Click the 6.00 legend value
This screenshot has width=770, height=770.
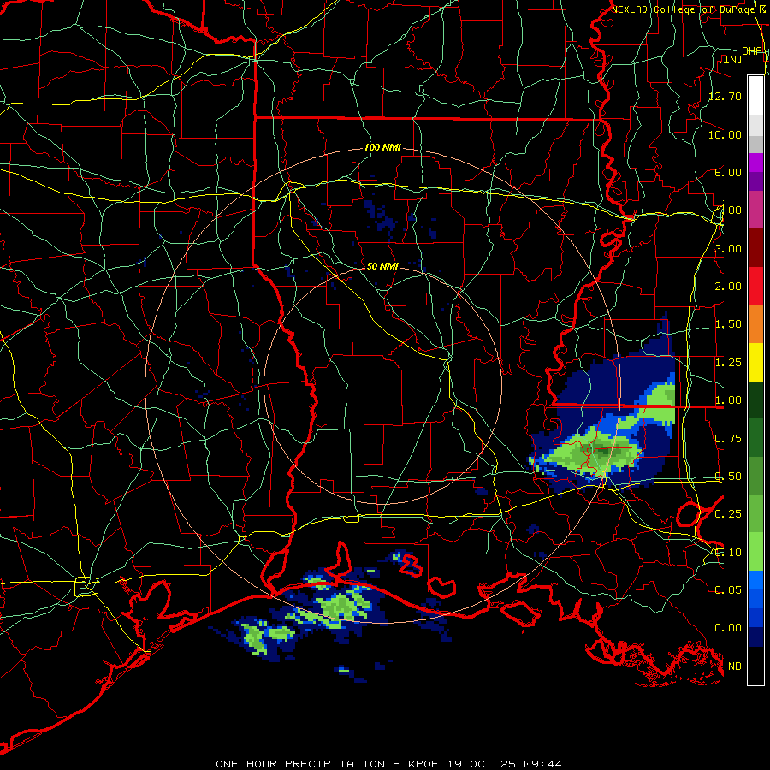click(728, 172)
